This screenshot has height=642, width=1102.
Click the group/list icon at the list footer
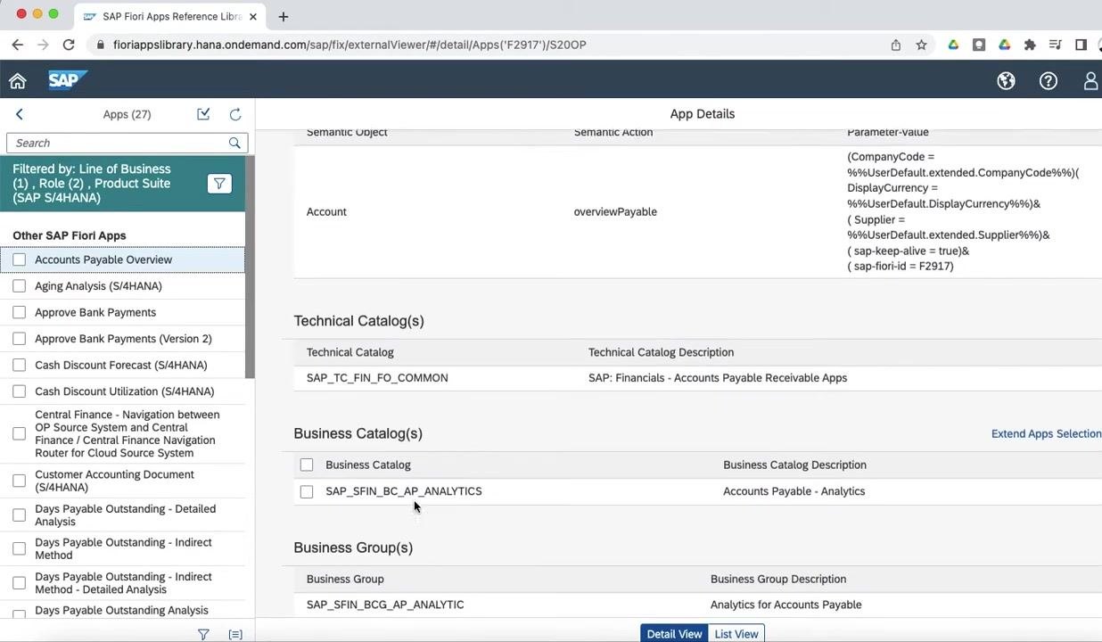[235, 634]
